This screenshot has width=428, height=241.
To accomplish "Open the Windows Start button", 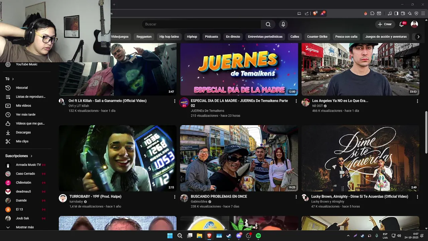I will (170, 236).
